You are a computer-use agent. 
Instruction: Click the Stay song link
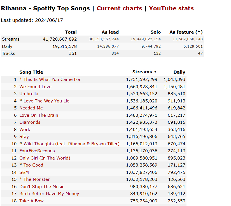(24, 137)
